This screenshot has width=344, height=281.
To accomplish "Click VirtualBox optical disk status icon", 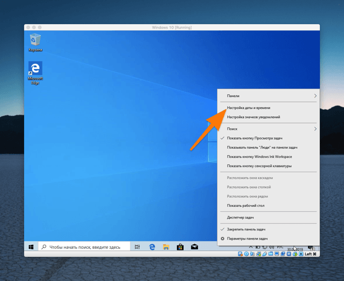I will pos(246,254).
